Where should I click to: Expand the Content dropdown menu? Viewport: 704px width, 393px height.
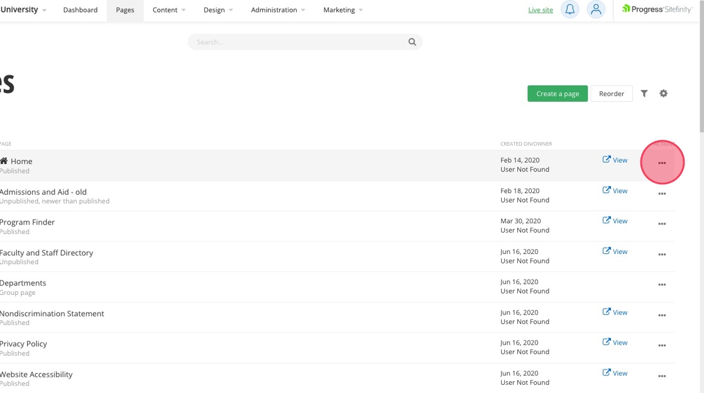pyautogui.click(x=169, y=10)
